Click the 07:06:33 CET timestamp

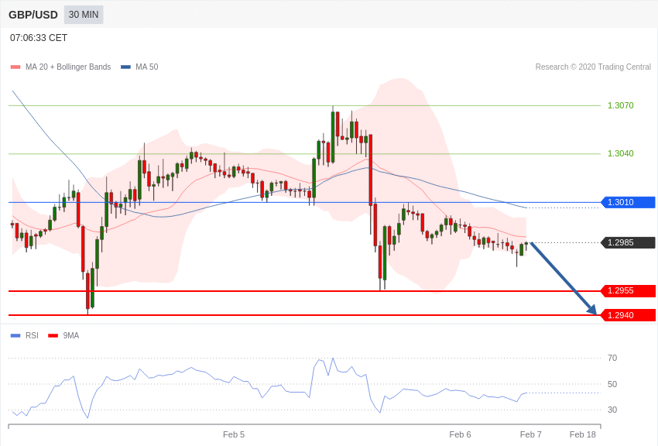pos(39,38)
